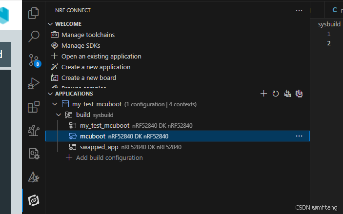Collapse the APPLICATIONS section
The width and height of the screenshot is (343, 214).
pyautogui.click(x=50, y=94)
